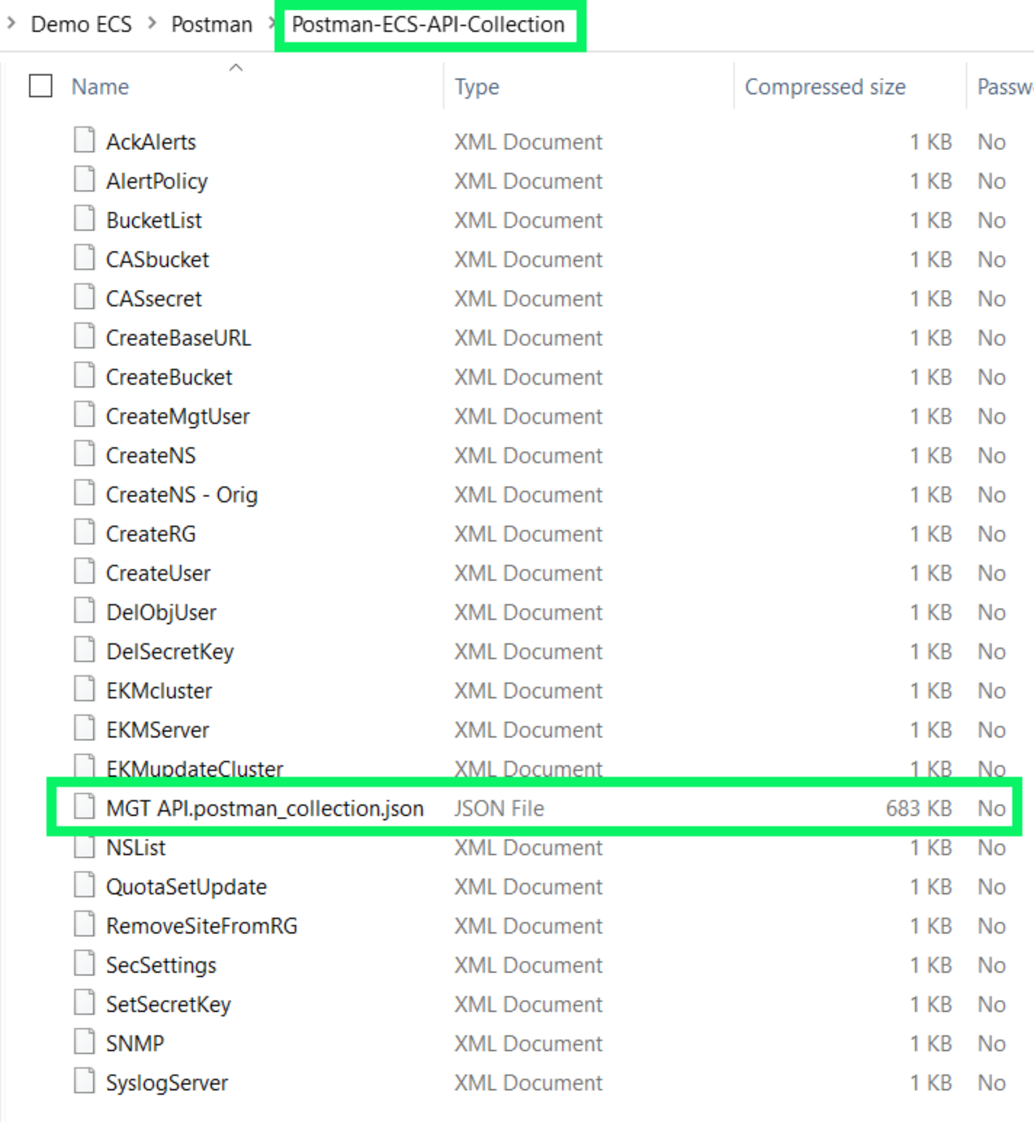1034x1123 pixels.
Task: Go to the Postman breadcrumb folder
Action: pyautogui.click(x=212, y=24)
